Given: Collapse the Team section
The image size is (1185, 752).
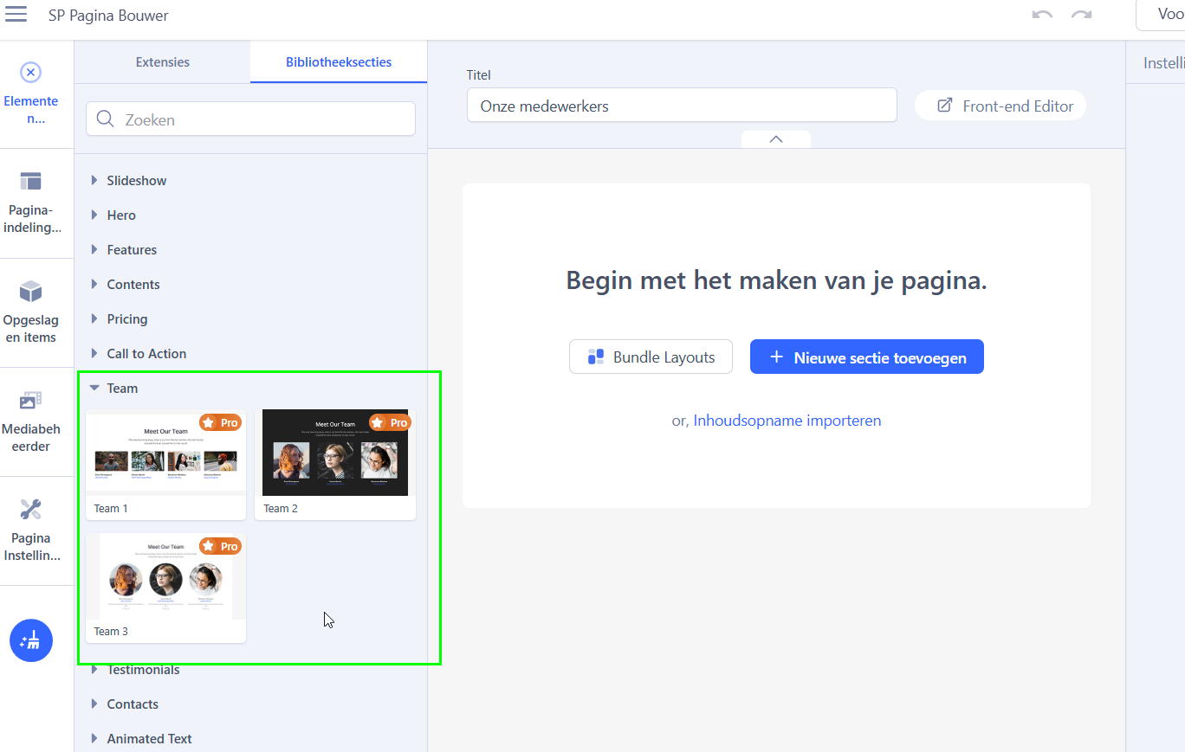Looking at the screenshot, I should pos(121,389).
